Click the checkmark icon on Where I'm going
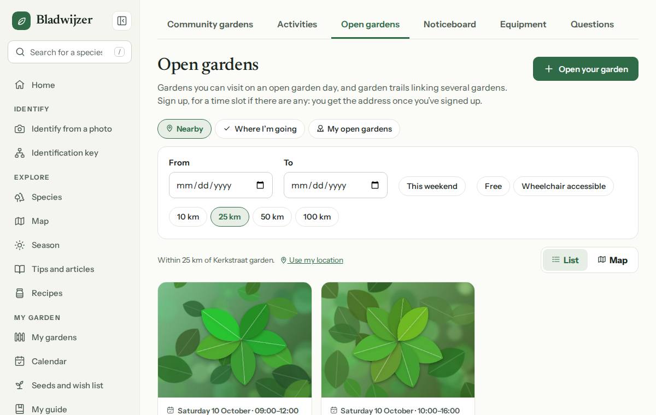Screen dimensions: 656x415 pos(227,128)
